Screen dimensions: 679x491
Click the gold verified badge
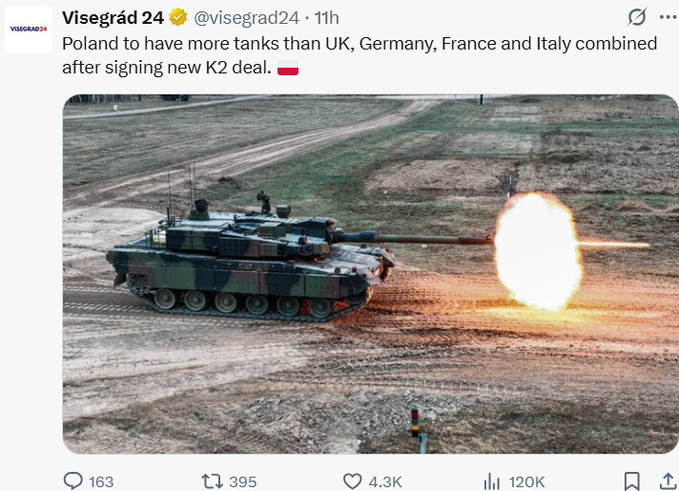pyautogui.click(x=178, y=17)
